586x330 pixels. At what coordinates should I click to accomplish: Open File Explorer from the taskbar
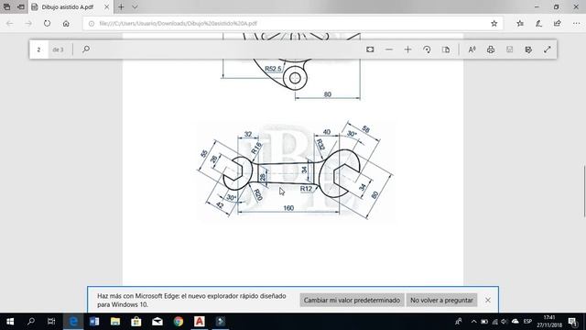[115, 322]
